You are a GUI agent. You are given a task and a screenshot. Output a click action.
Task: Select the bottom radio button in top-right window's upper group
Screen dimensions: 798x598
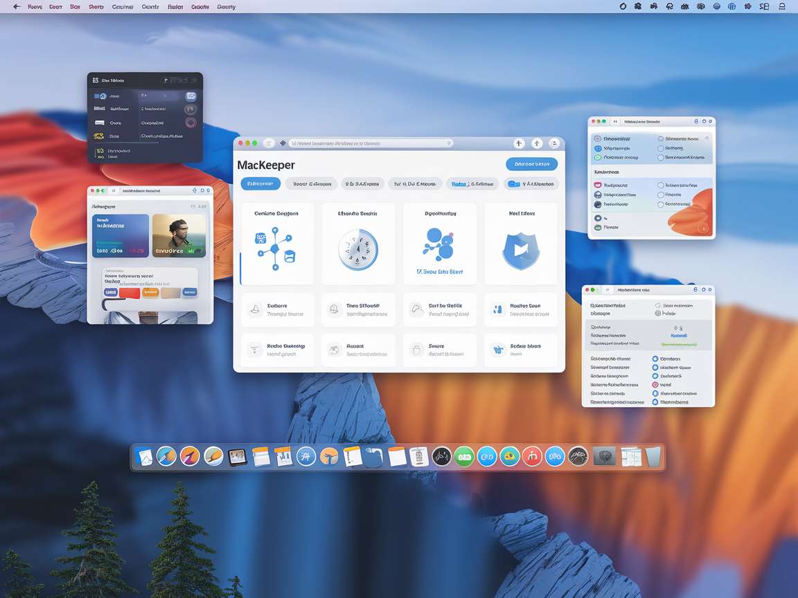click(x=661, y=157)
